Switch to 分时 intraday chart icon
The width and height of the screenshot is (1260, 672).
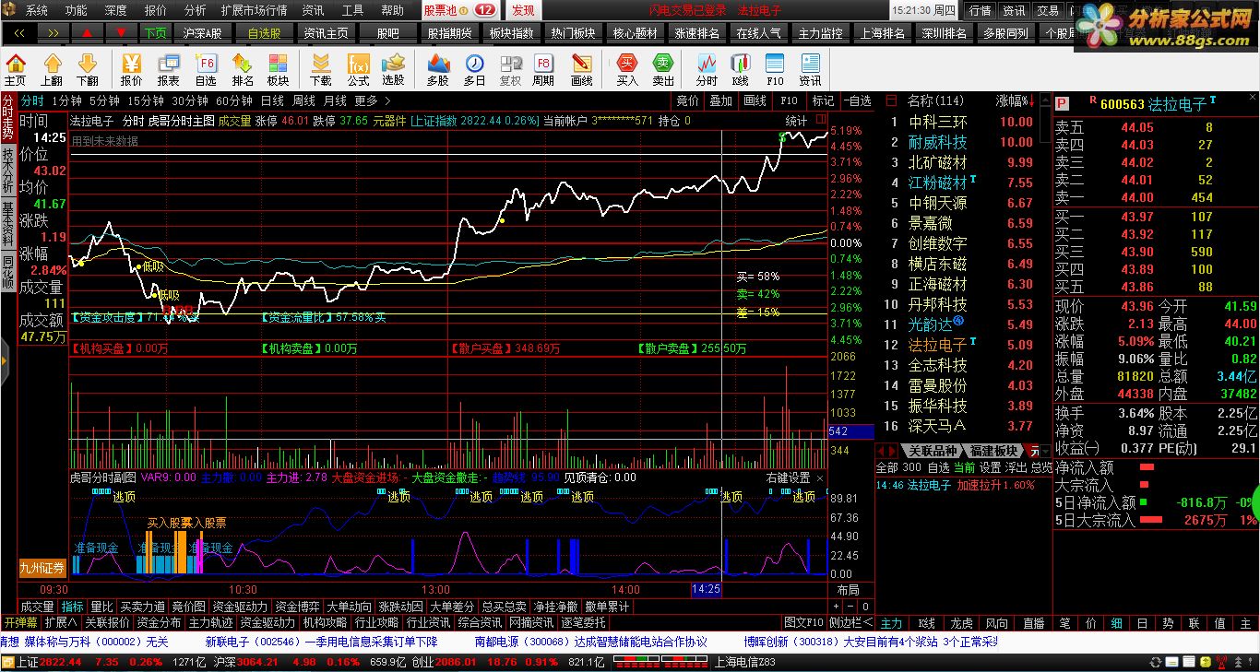(707, 70)
